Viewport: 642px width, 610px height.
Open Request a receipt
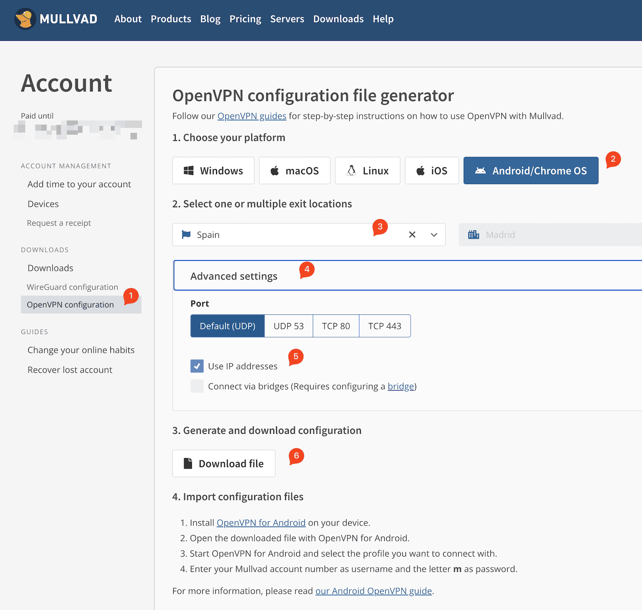59,223
